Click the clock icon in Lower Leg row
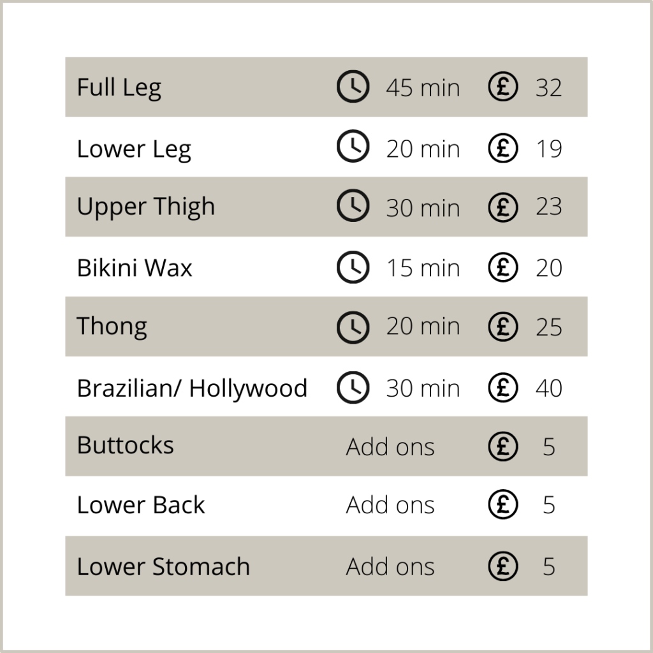653x653 pixels. (x=353, y=146)
